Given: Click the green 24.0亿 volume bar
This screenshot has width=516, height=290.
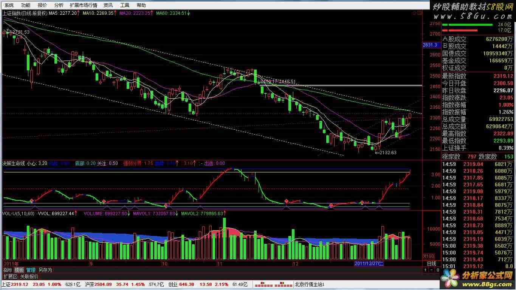Looking at the screenshot, I should coord(467,25).
